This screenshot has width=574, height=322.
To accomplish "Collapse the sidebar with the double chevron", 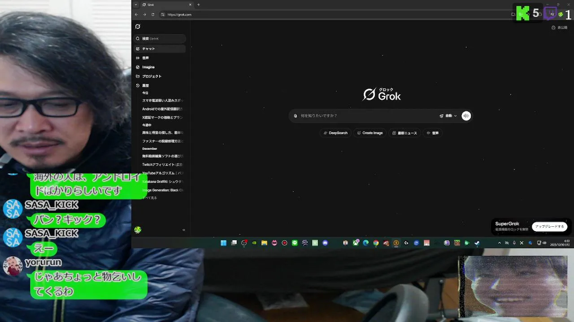I will point(184,230).
